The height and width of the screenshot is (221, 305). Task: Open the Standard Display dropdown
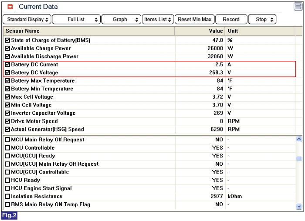click(x=27, y=20)
